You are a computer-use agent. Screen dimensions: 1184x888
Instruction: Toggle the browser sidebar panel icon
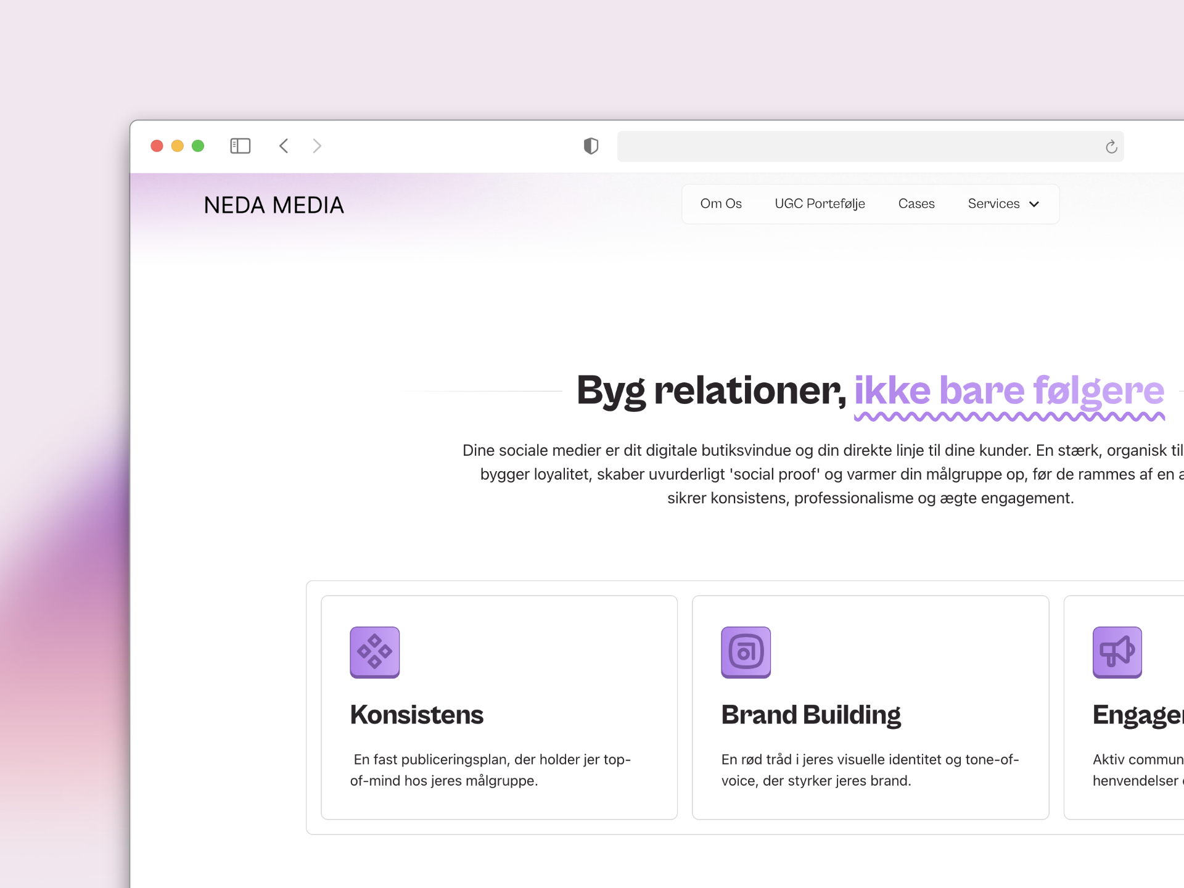tap(240, 146)
